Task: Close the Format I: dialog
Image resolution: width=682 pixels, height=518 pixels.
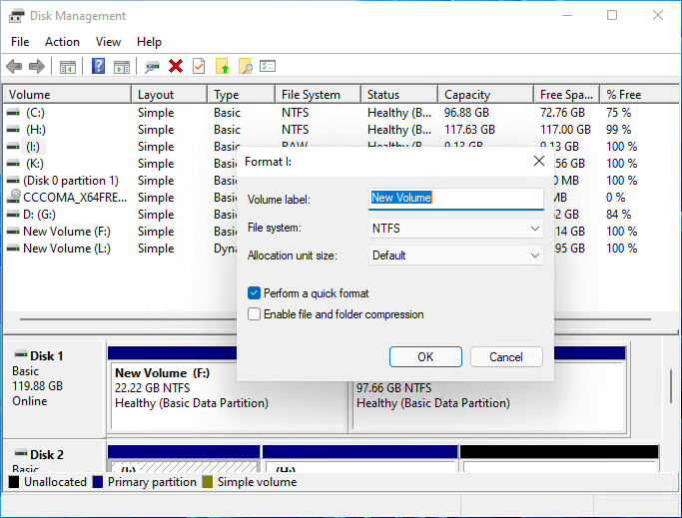Action: tap(539, 161)
